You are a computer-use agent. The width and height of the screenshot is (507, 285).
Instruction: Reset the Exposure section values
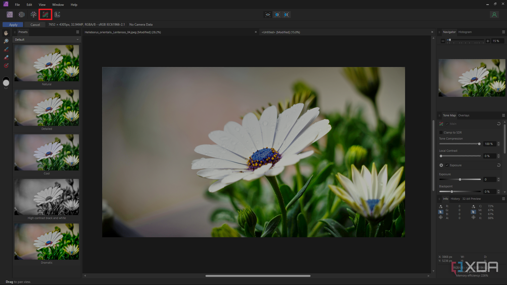pos(499,165)
